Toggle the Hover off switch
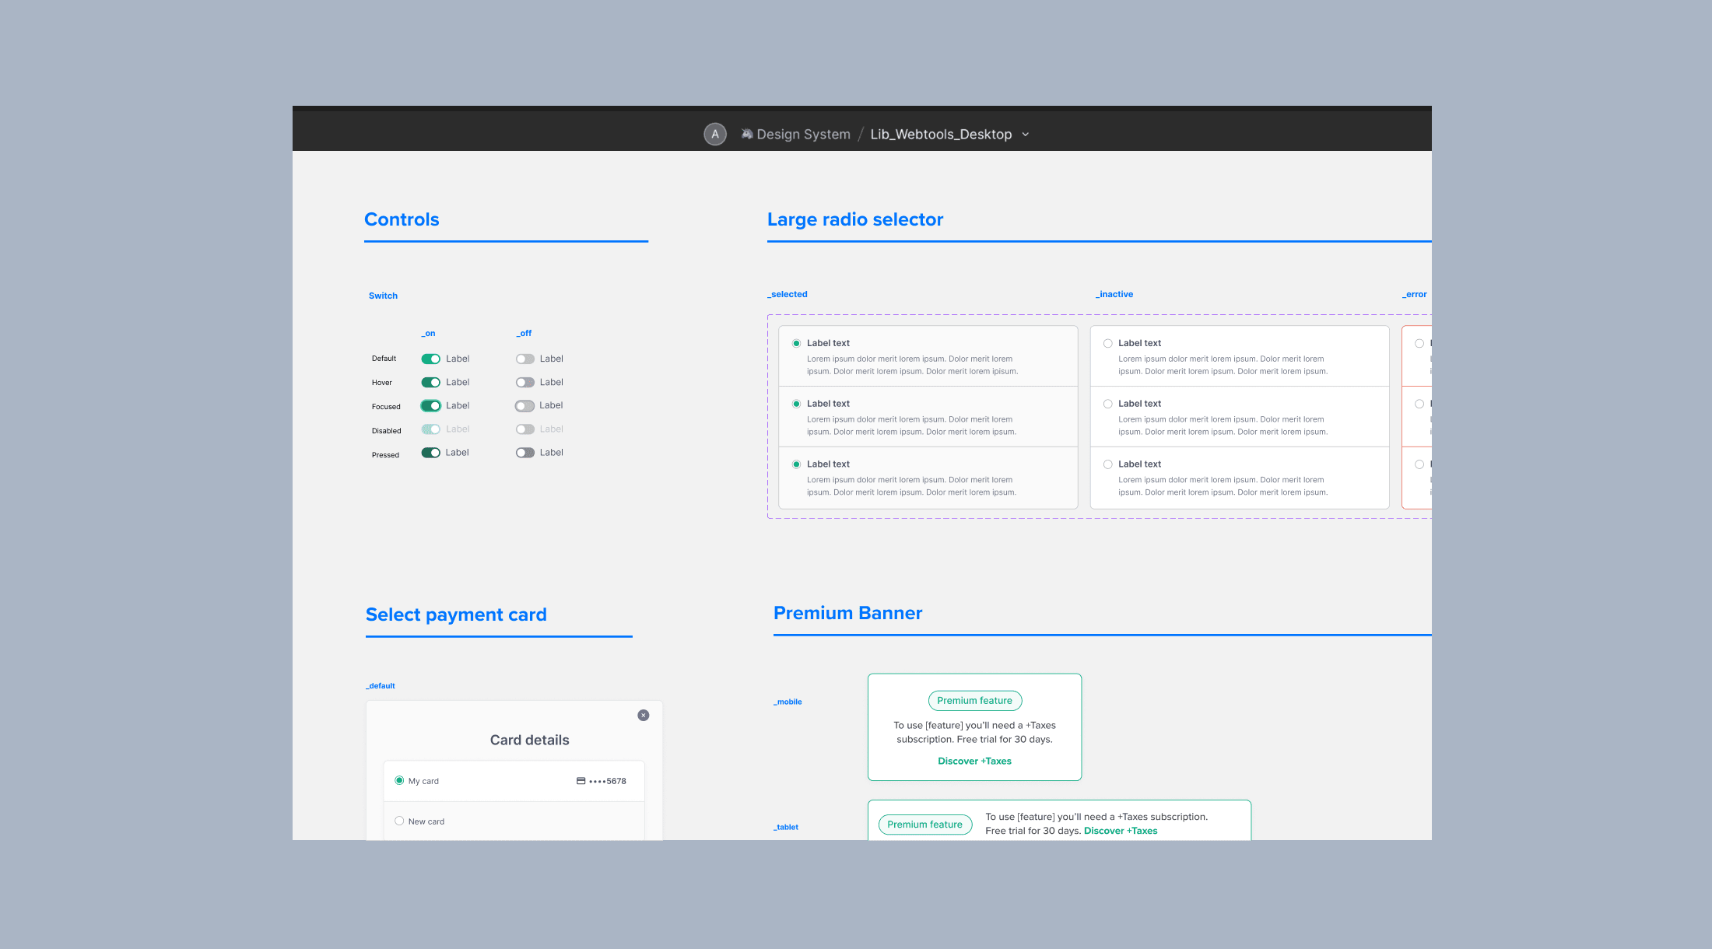1712x949 pixels. pos(525,382)
